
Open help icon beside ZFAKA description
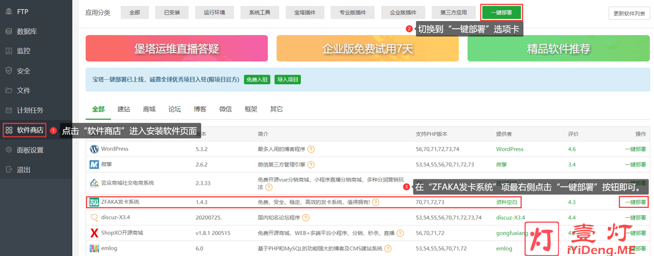(x=376, y=202)
